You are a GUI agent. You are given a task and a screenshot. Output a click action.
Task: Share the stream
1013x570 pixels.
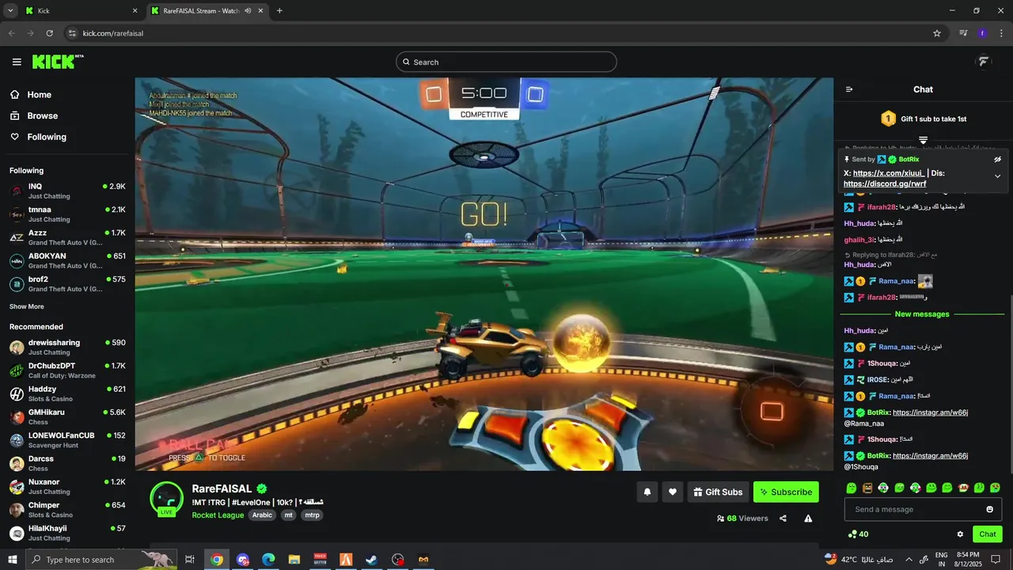click(783, 519)
